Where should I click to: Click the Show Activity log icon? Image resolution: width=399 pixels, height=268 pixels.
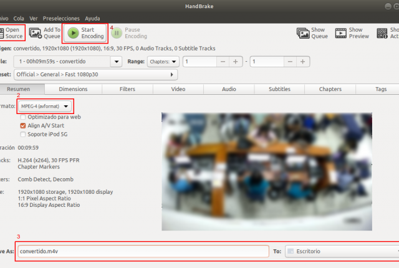tap(382, 33)
